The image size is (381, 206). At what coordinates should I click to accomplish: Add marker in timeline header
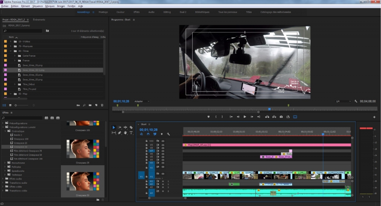pyautogui.click(x=161, y=134)
